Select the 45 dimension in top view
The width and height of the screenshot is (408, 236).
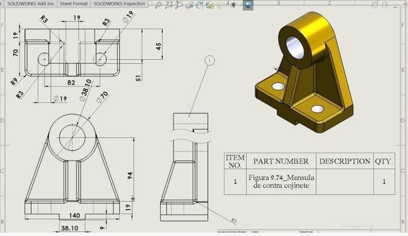[x=158, y=47]
